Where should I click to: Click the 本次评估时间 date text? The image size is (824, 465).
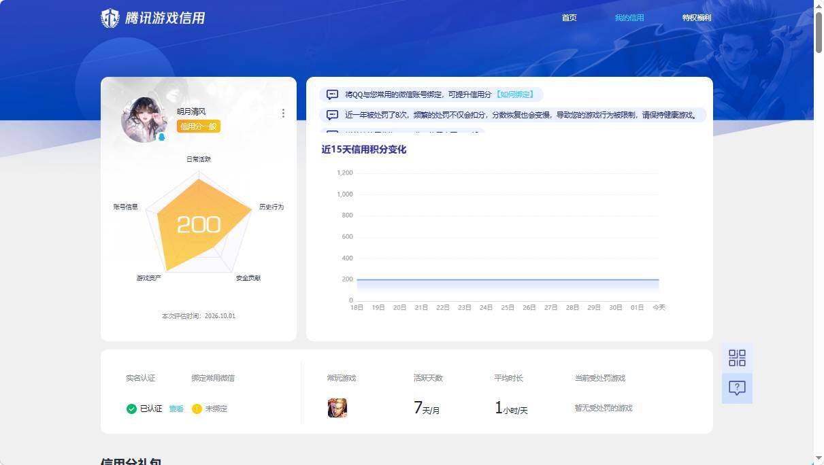click(199, 316)
